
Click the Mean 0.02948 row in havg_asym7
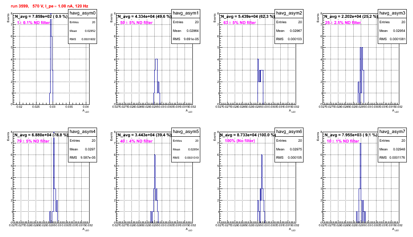pyautogui.click(x=392, y=149)
